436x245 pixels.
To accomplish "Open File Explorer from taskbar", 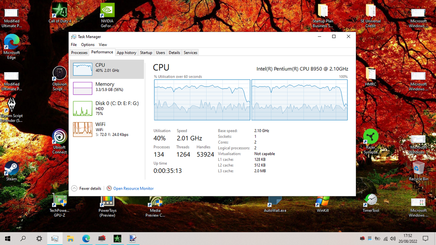I will point(70,239).
